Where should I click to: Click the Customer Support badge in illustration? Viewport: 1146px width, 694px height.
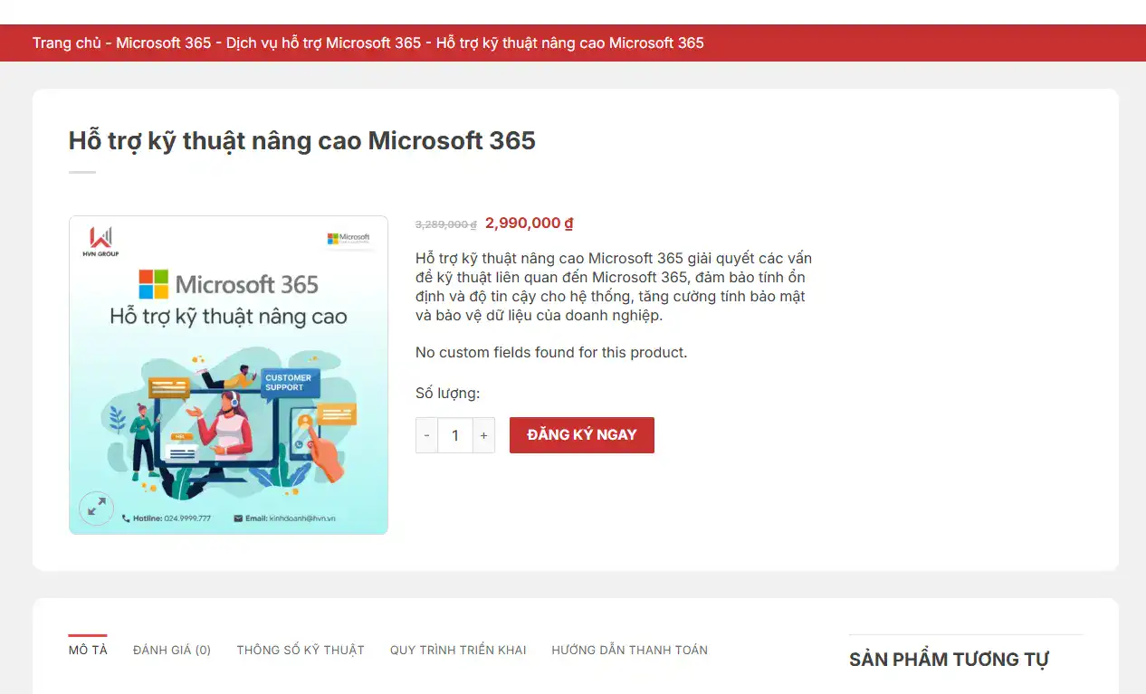tap(289, 383)
